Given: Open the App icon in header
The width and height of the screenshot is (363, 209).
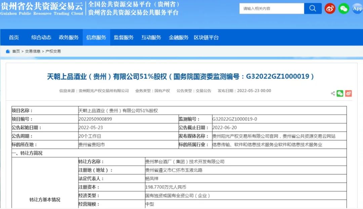Looking at the screenshot, I should coord(357,8).
